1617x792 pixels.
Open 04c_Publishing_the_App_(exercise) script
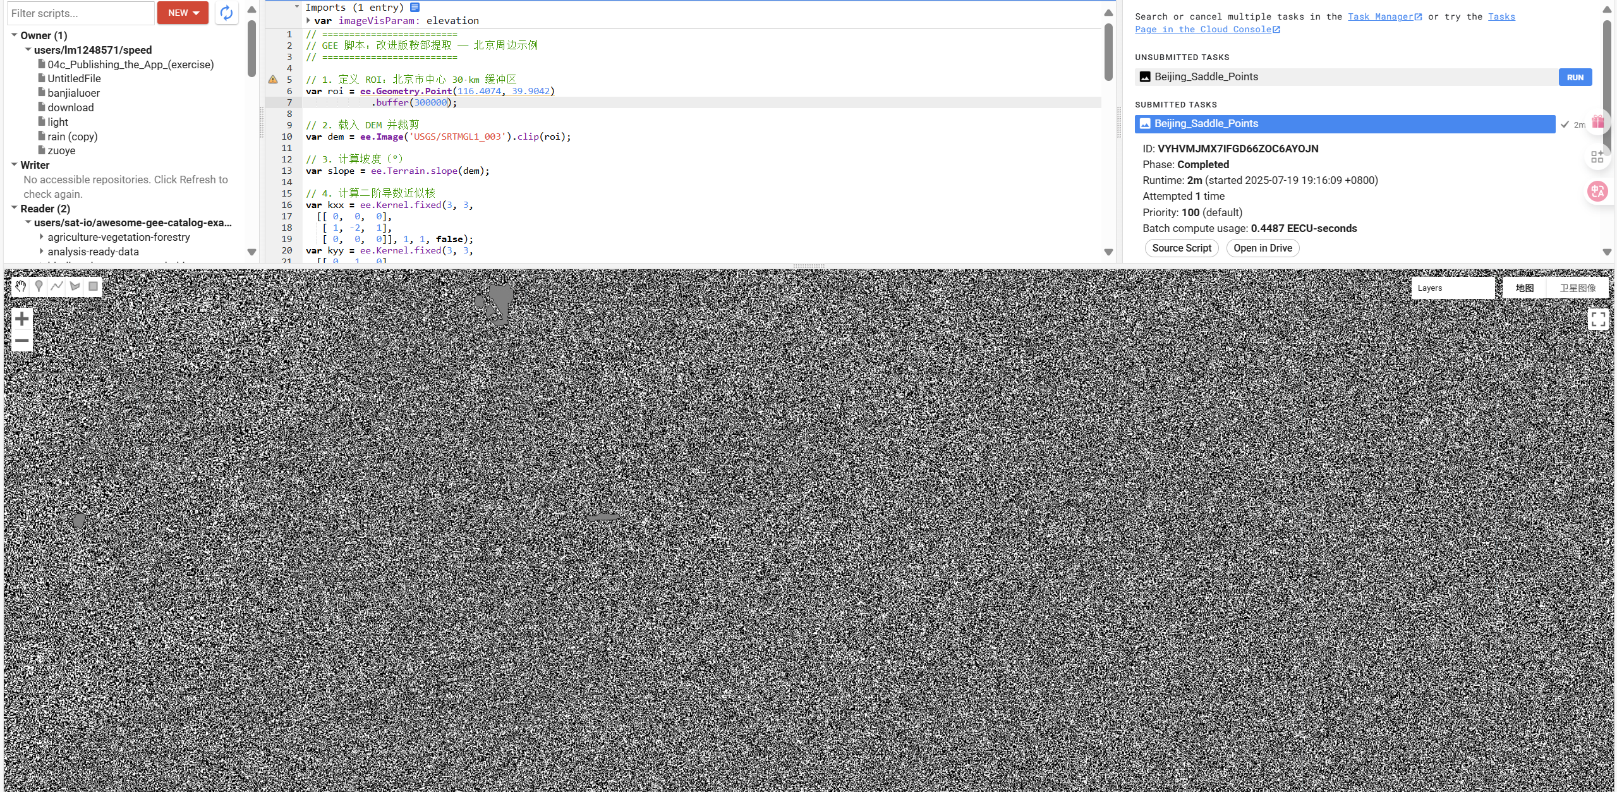[131, 64]
